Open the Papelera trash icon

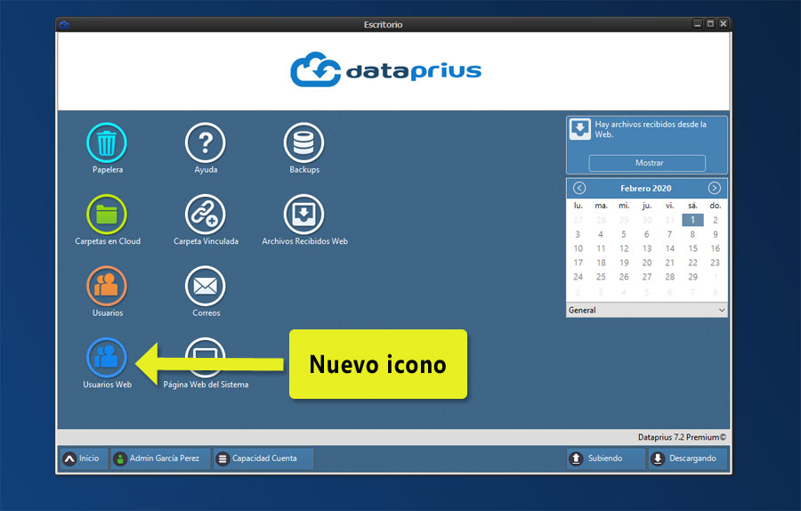point(107,143)
